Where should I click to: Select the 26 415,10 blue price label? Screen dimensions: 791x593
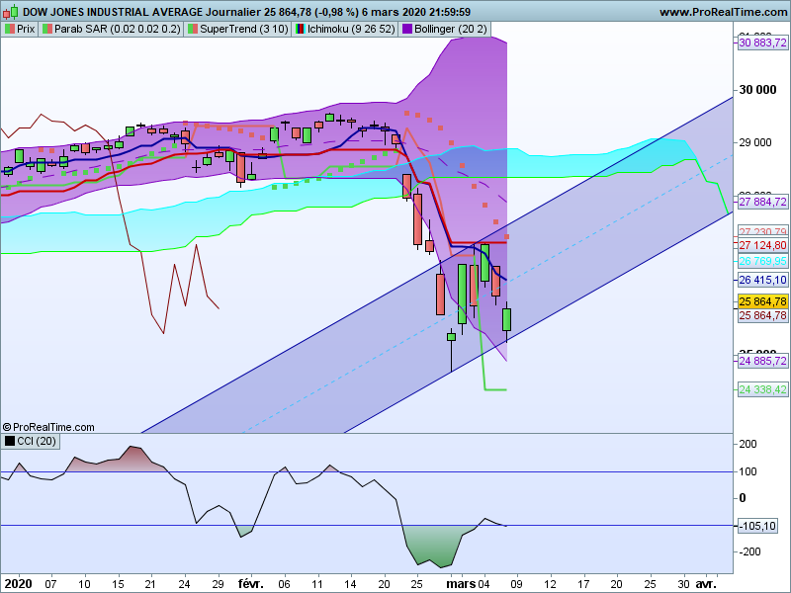coord(762,280)
